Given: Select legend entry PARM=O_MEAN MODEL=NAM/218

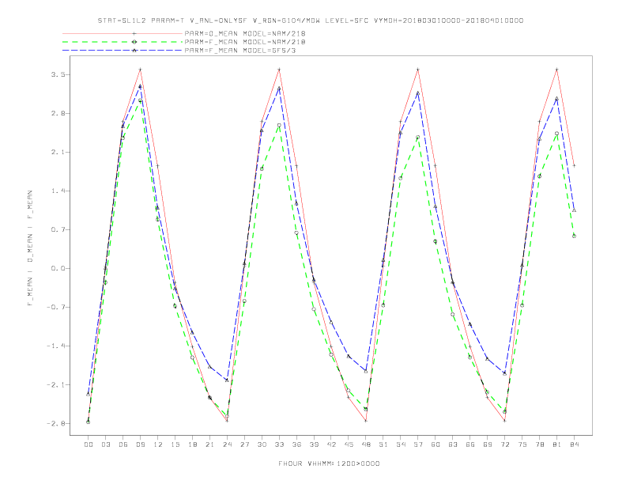Looking at the screenshot, I should [245, 33].
